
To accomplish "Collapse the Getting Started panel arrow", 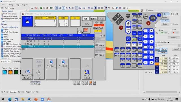I will click(26, 11).
